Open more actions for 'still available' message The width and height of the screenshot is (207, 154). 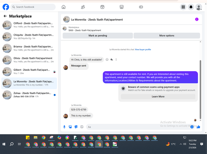click(x=116, y=60)
